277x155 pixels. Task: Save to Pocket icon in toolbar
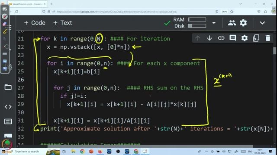(259, 12)
